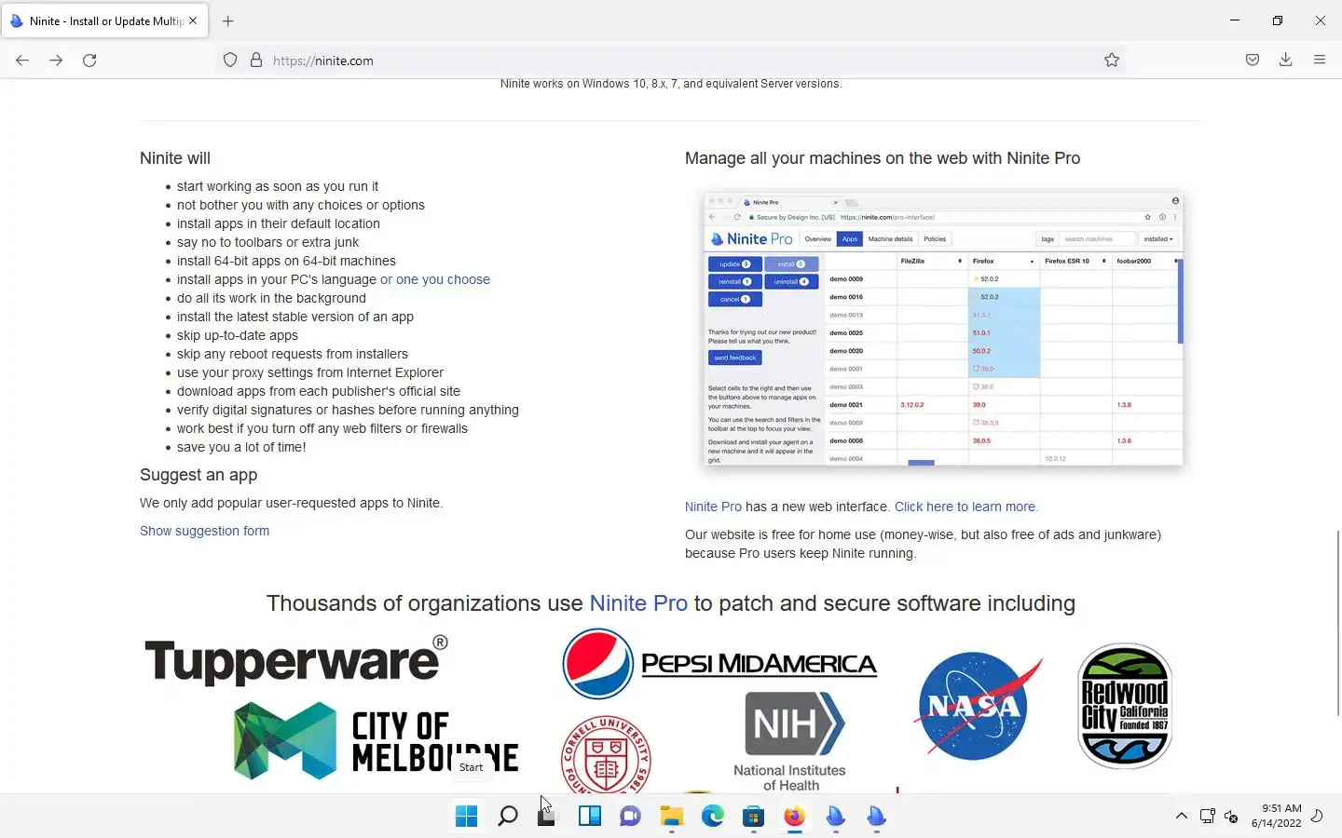Click 'do all its work in the background'

[x=271, y=298]
